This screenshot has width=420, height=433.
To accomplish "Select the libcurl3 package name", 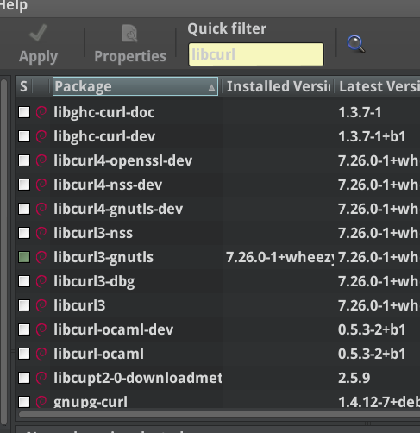I will click(79, 305).
